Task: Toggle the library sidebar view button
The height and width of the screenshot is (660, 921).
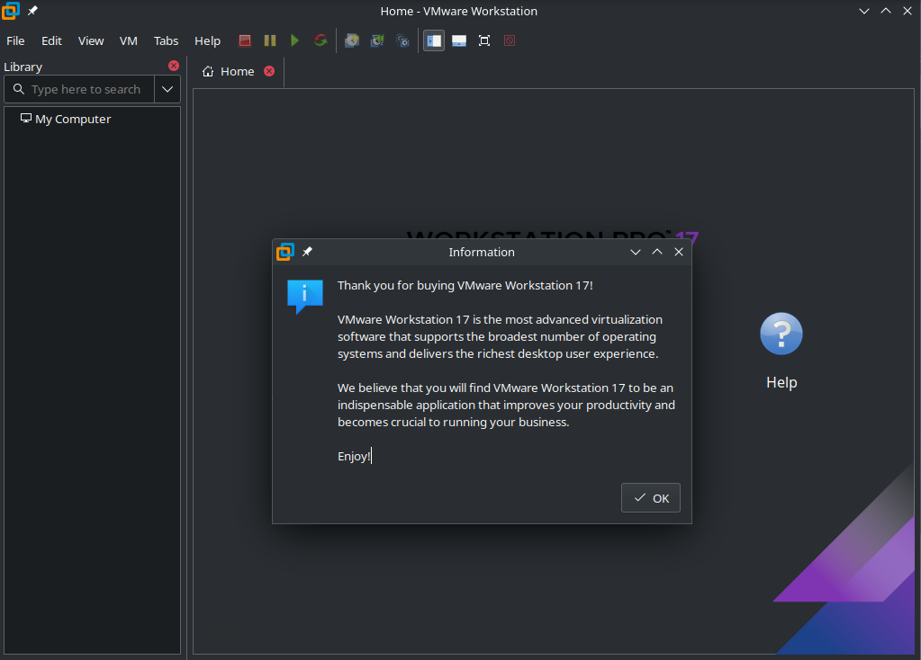Action: [434, 40]
